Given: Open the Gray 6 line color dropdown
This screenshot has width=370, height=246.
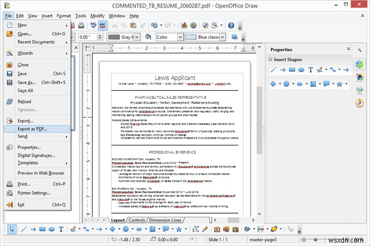Looking at the screenshot, I should (137, 37).
